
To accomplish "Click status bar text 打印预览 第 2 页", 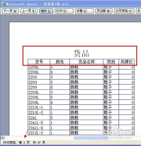I will coord(16,142).
